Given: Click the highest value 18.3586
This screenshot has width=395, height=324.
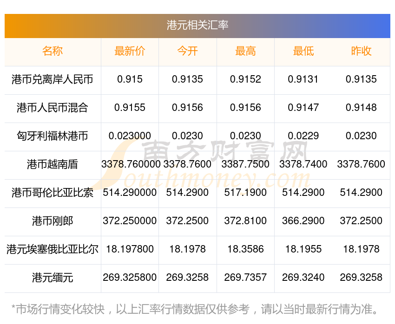Looking at the screenshot, I should 245,249.
